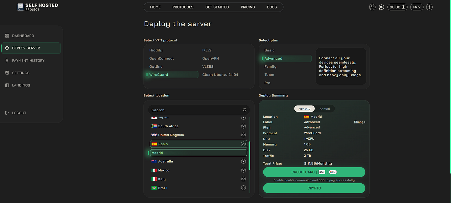Image resolution: width=451 pixels, height=203 pixels.
Task: Click the $ 11.99/Monthly total price
Action: pos(318,164)
